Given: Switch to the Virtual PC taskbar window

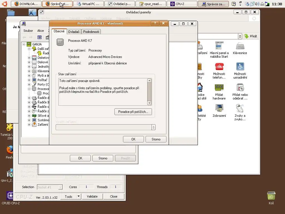Looking at the screenshot, I should point(89,4).
